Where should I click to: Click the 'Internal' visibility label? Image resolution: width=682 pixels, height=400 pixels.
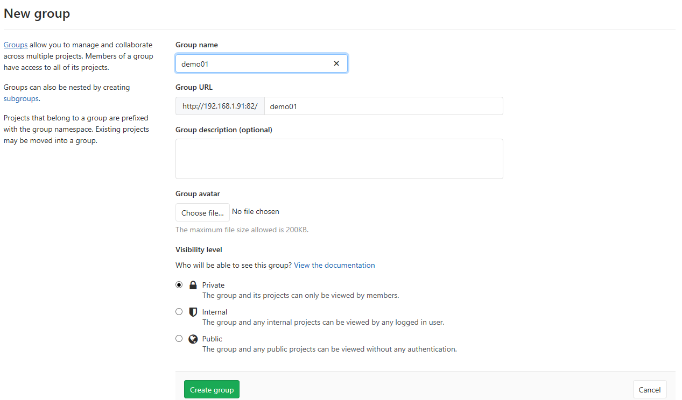point(215,312)
